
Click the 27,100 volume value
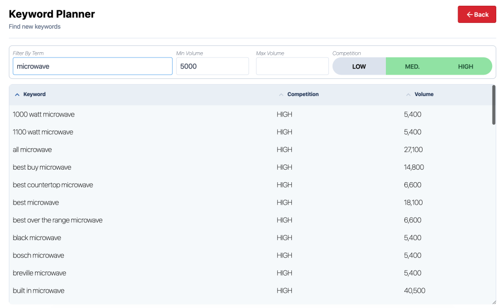tap(413, 149)
